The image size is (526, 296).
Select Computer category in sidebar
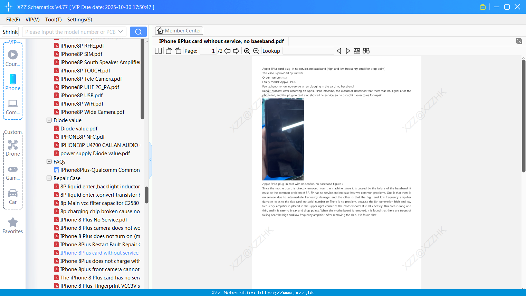click(x=13, y=107)
